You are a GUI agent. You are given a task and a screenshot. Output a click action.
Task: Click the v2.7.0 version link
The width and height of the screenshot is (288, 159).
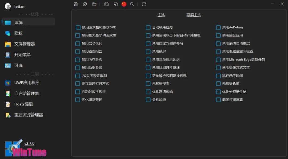click(29, 143)
